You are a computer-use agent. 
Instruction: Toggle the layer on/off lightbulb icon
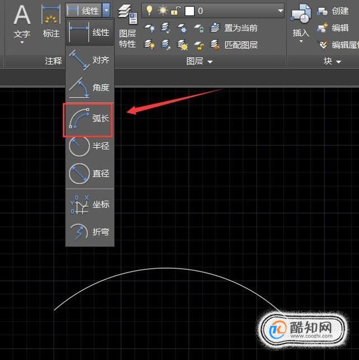pos(150,11)
